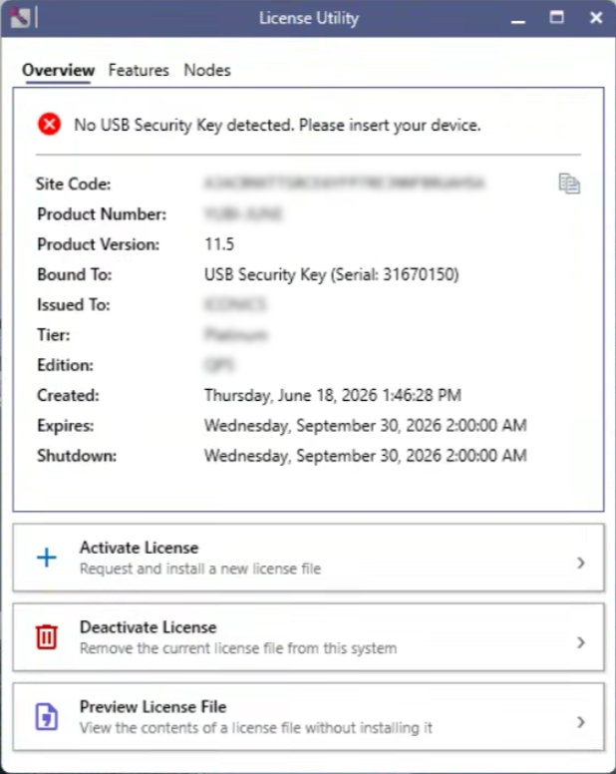Click the Tier label
Image resolution: width=616 pixels, height=774 pixels.
[54, 335]
